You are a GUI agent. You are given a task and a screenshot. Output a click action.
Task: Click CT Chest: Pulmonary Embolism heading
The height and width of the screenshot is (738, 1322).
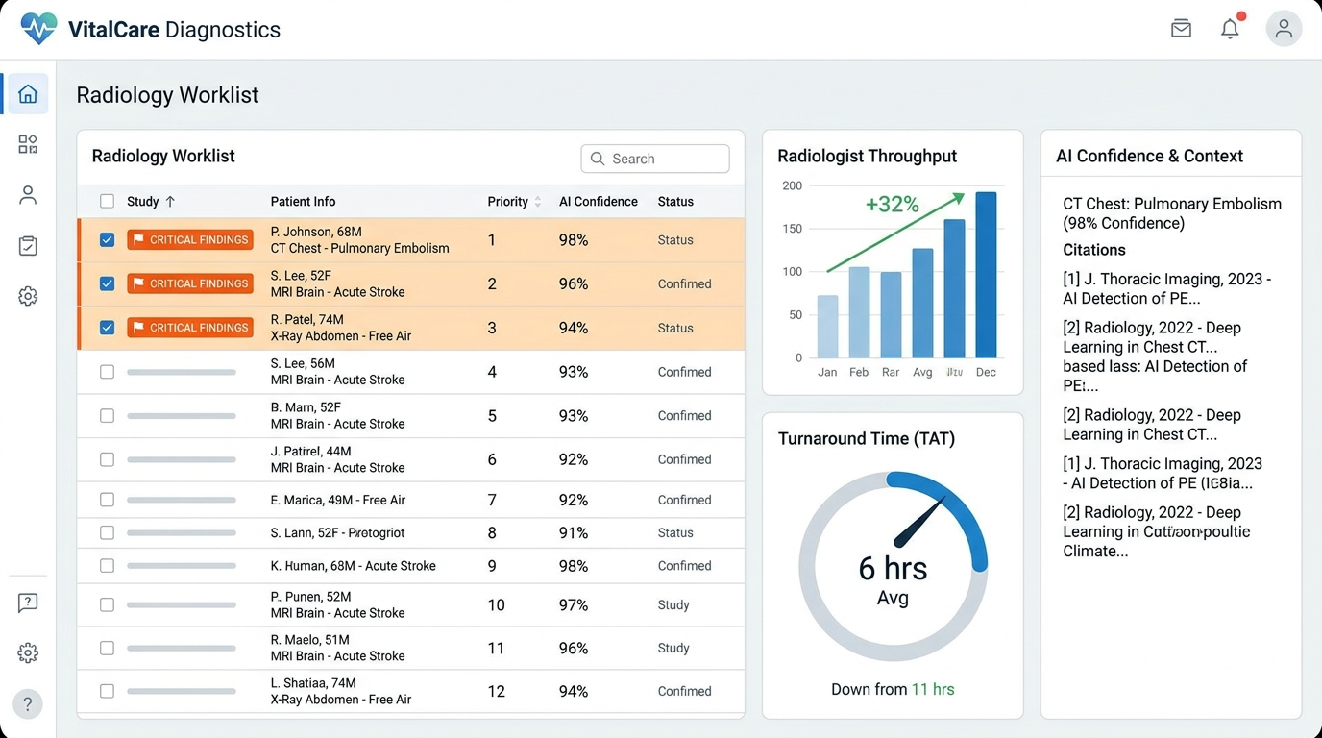click(1172, 213)
